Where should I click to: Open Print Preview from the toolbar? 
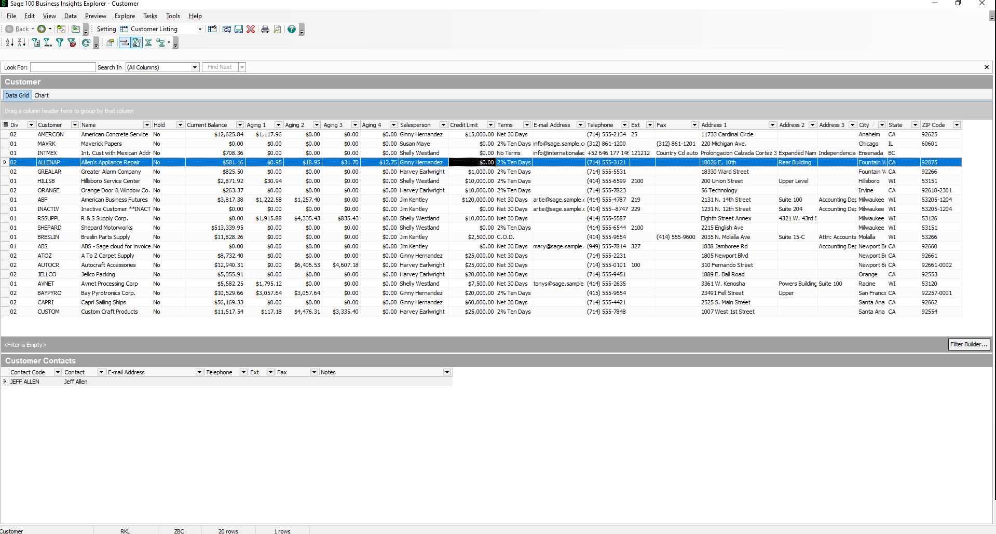[x=278, y=29]
